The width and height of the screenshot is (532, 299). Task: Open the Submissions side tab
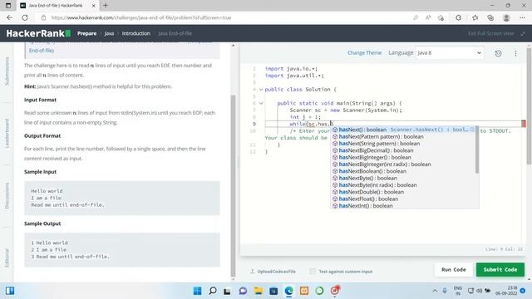(7, 71)
